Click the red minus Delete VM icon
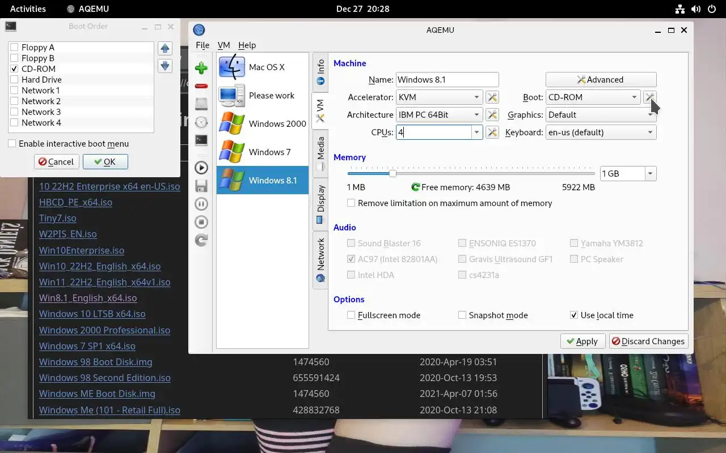The image size is (726, 453). pos(201,86)
